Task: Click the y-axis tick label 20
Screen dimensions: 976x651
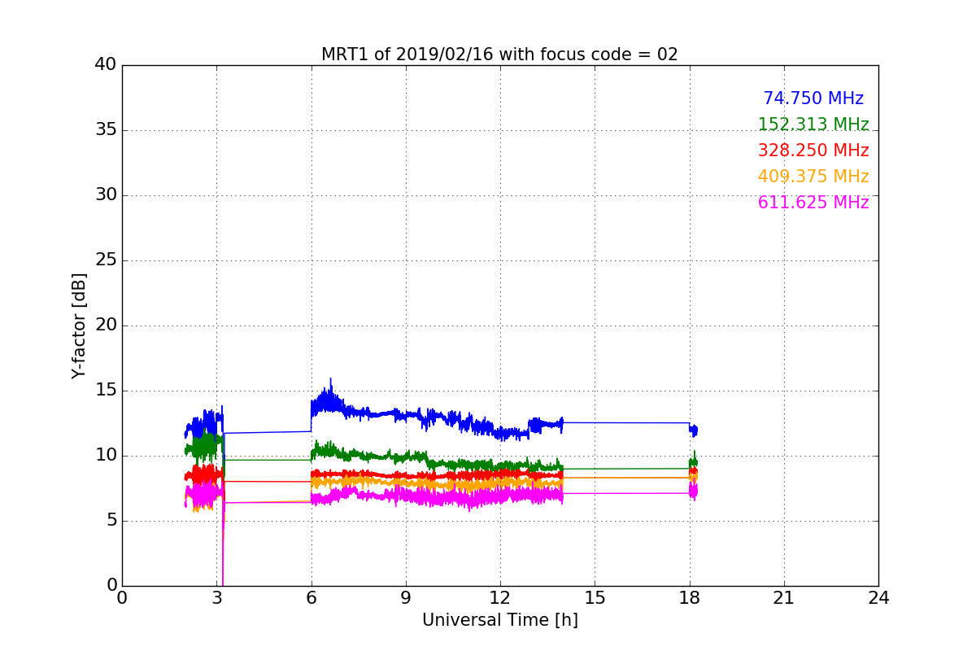Action: coord(106,325)
